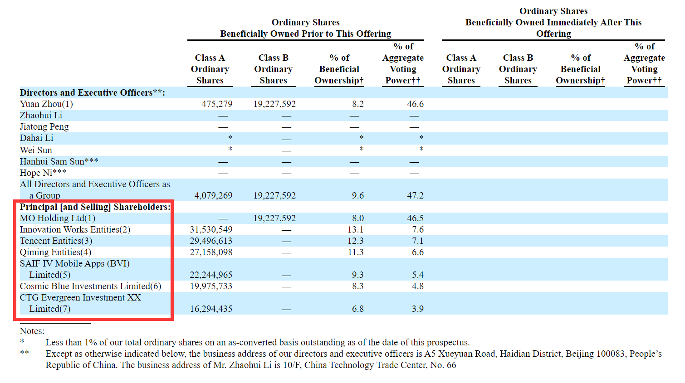Click SAIF IV's Class A value 22,244,965
Screen dimensions: 685x383
click(211, 275)
